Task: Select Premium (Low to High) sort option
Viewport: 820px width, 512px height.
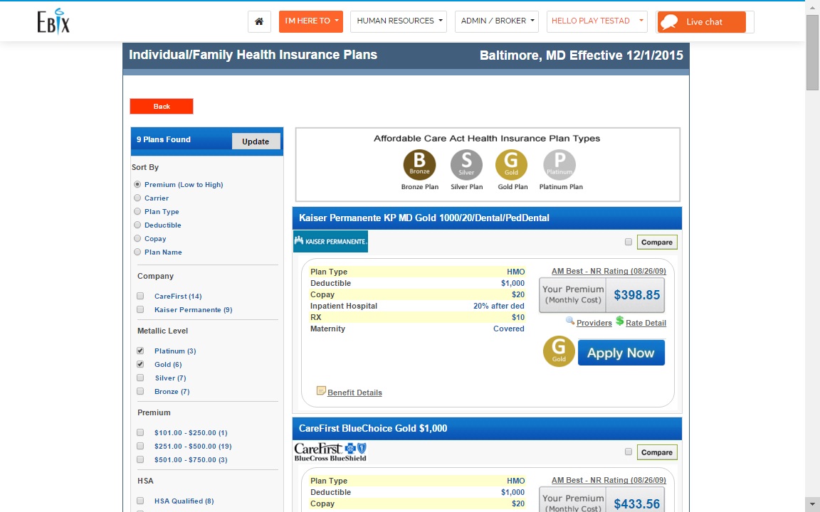Action: (x=137, y=184)
